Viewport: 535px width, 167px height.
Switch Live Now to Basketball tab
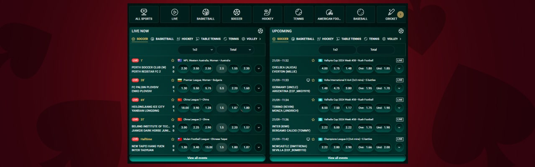point(162,39)
